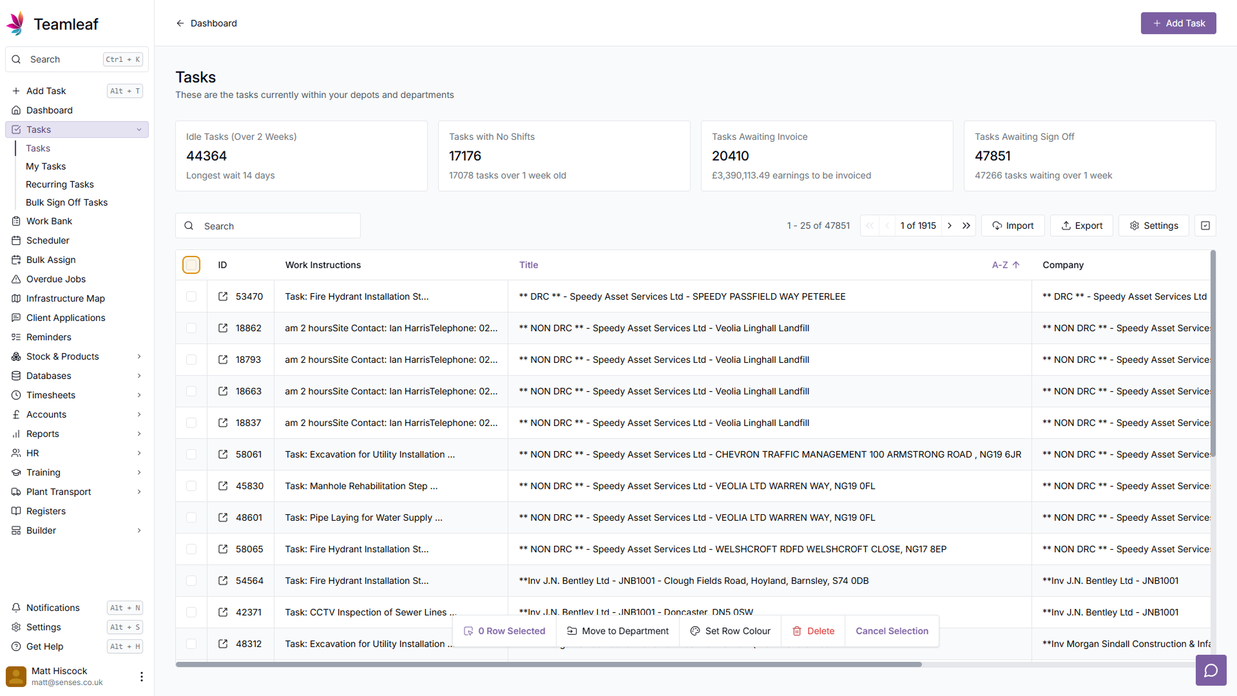Image resolution: width=1237 pixels, height=696 pixels.
Task: Click the horizontal table scrollbar
Action: 549,664
